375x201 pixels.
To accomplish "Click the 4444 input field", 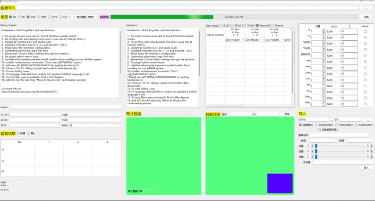I will 96,115.
